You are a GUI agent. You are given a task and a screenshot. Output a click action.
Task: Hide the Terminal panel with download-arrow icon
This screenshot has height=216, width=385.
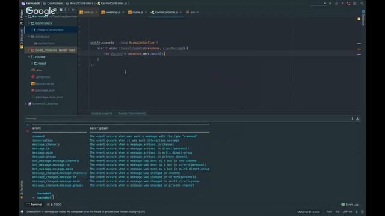357,119
